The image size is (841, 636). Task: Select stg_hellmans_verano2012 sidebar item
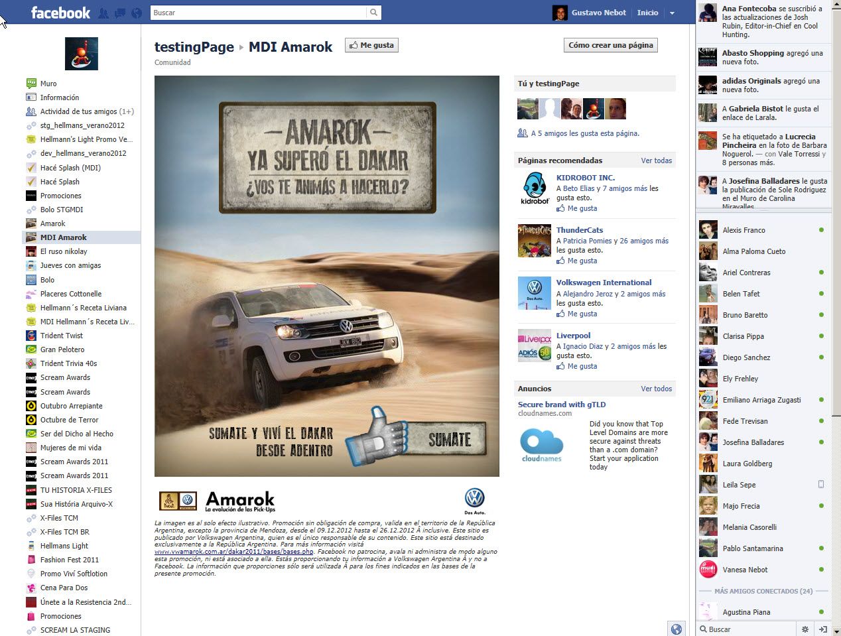coord(82,125)
